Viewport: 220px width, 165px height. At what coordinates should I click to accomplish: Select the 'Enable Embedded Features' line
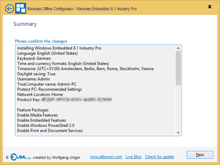[42, 120]
